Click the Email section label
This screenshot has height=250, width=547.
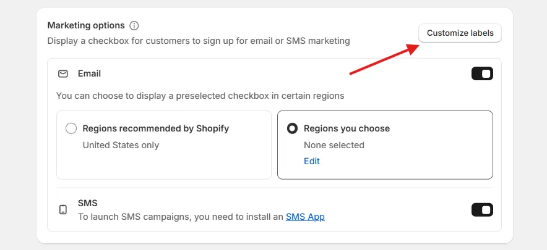[x=89, y=74]
